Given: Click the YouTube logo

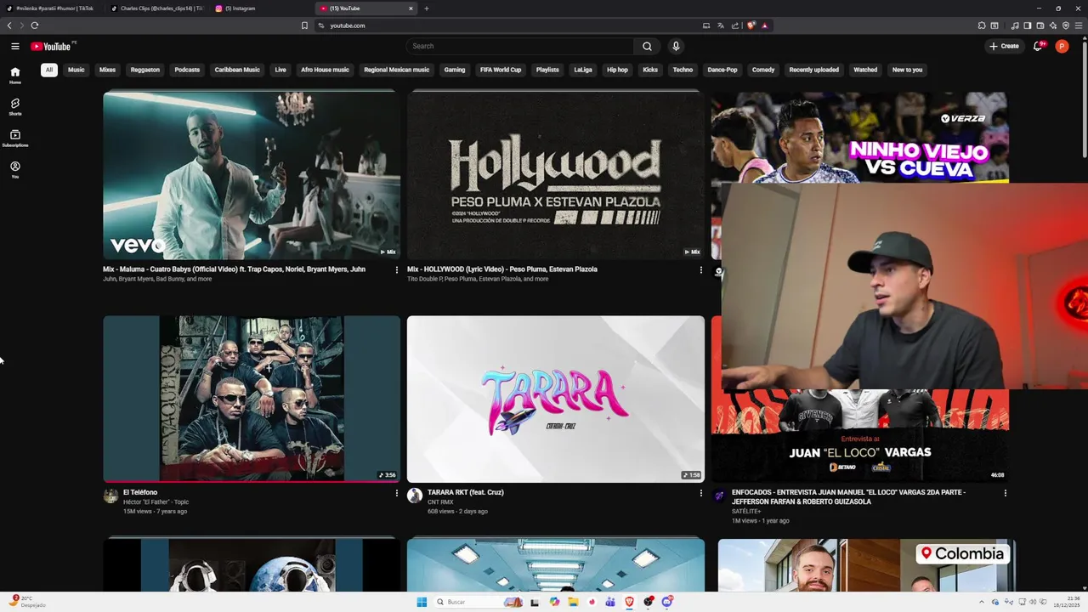Looking at the screenshot, I should point(52,46).
